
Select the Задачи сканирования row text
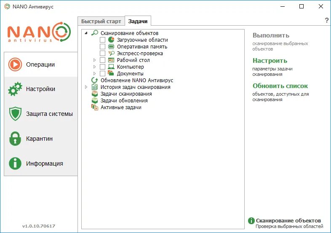point(126,94)
